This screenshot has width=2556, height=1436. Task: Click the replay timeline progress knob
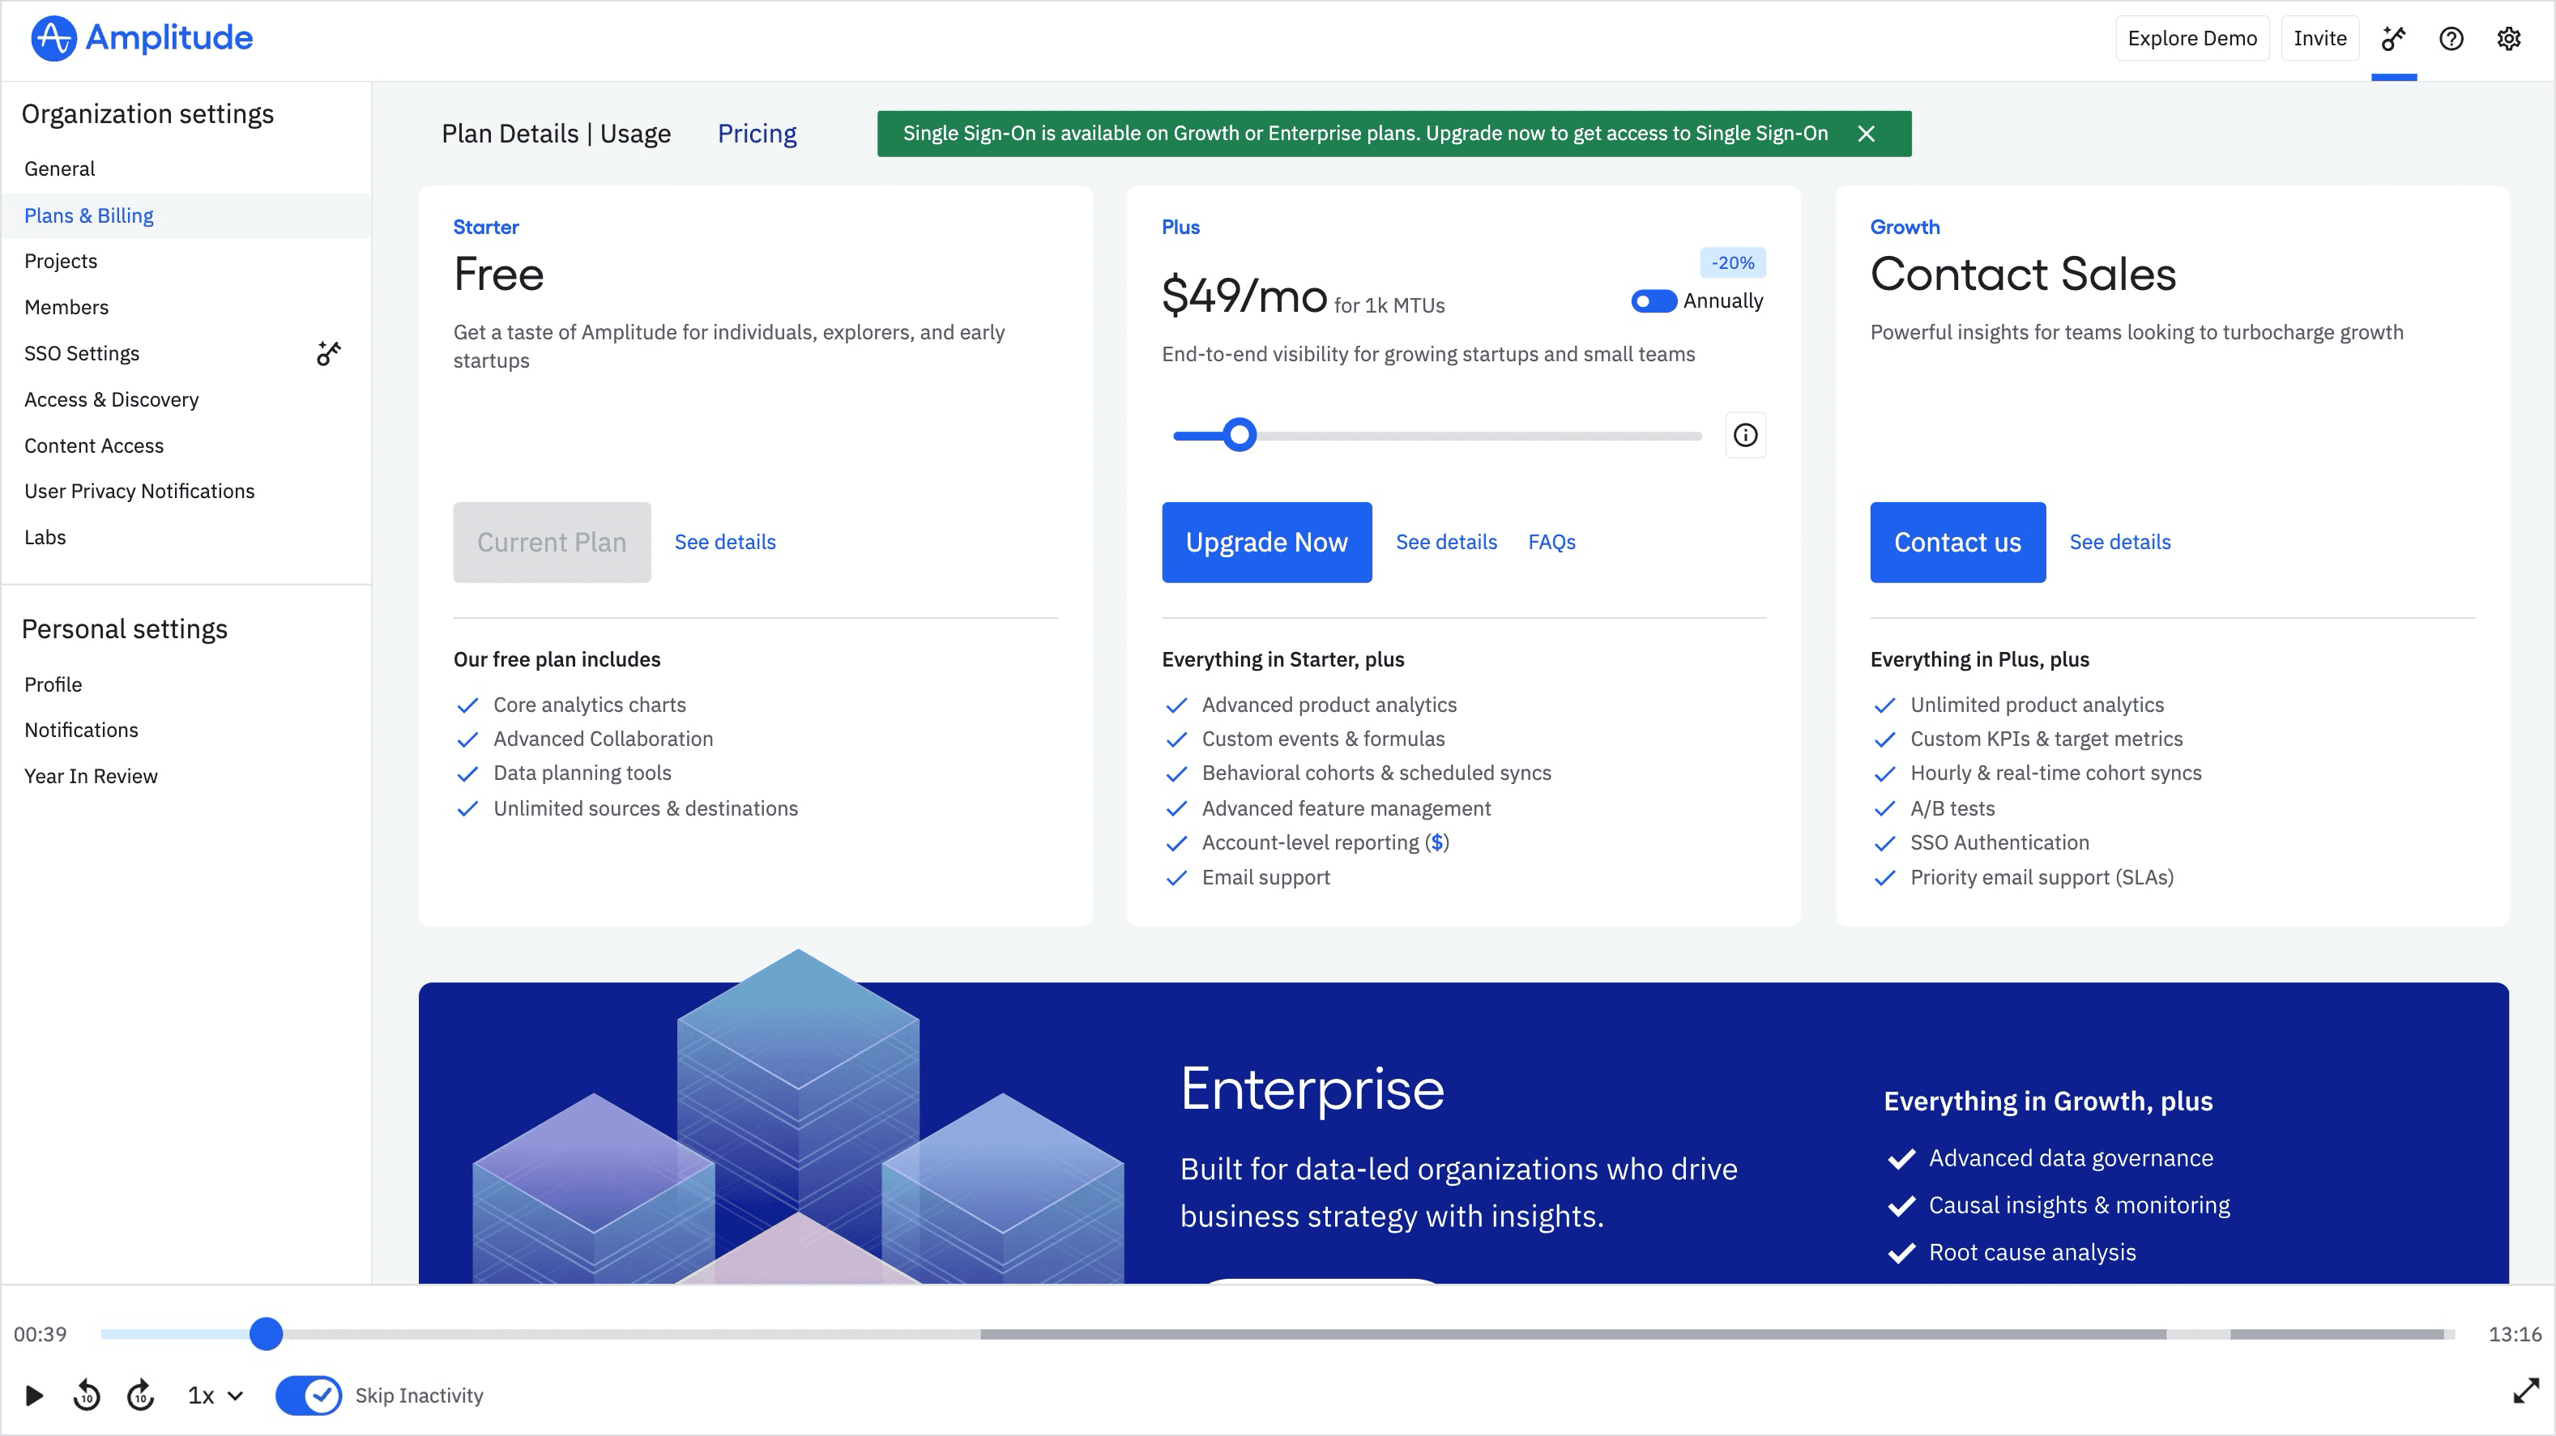tap(266, 1334)
